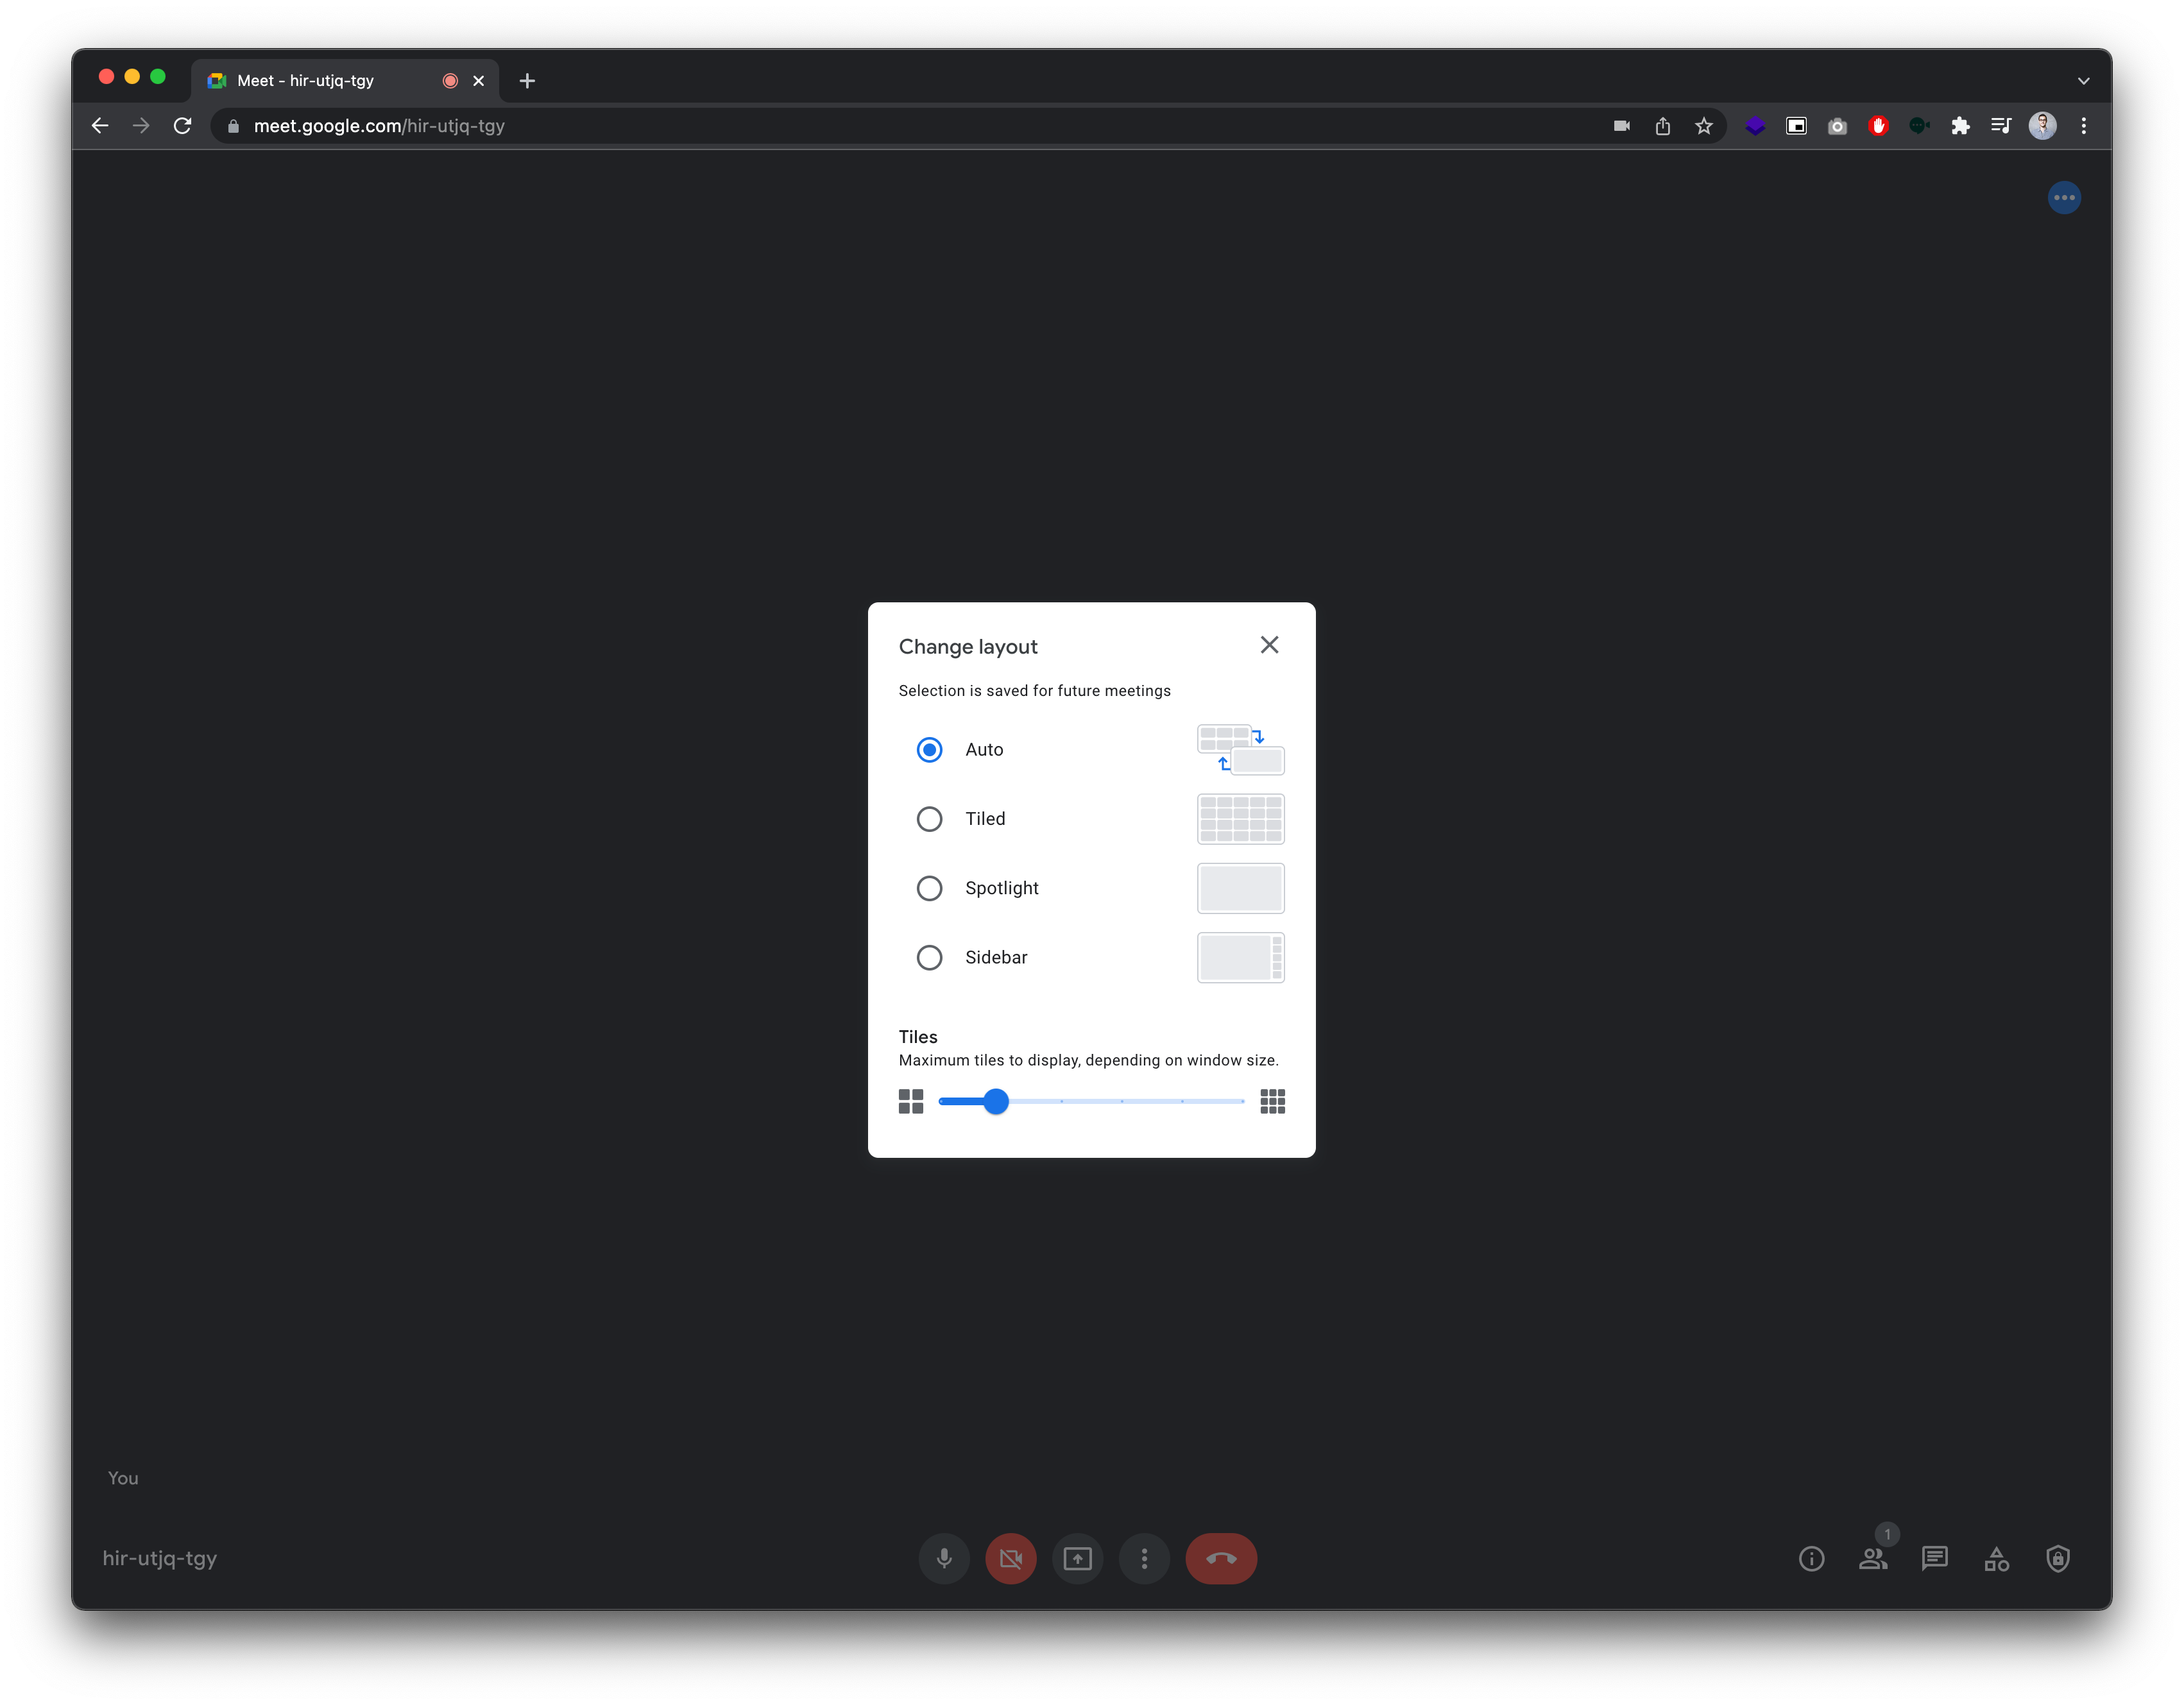Open host controls shield icon
Screen dimensions: 2184x1705
tap(2057, 1558)
